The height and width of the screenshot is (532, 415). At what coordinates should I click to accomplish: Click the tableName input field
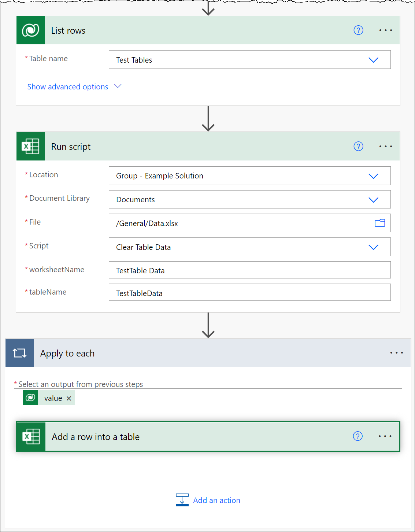pyautogui.click(x=249, y=293)
